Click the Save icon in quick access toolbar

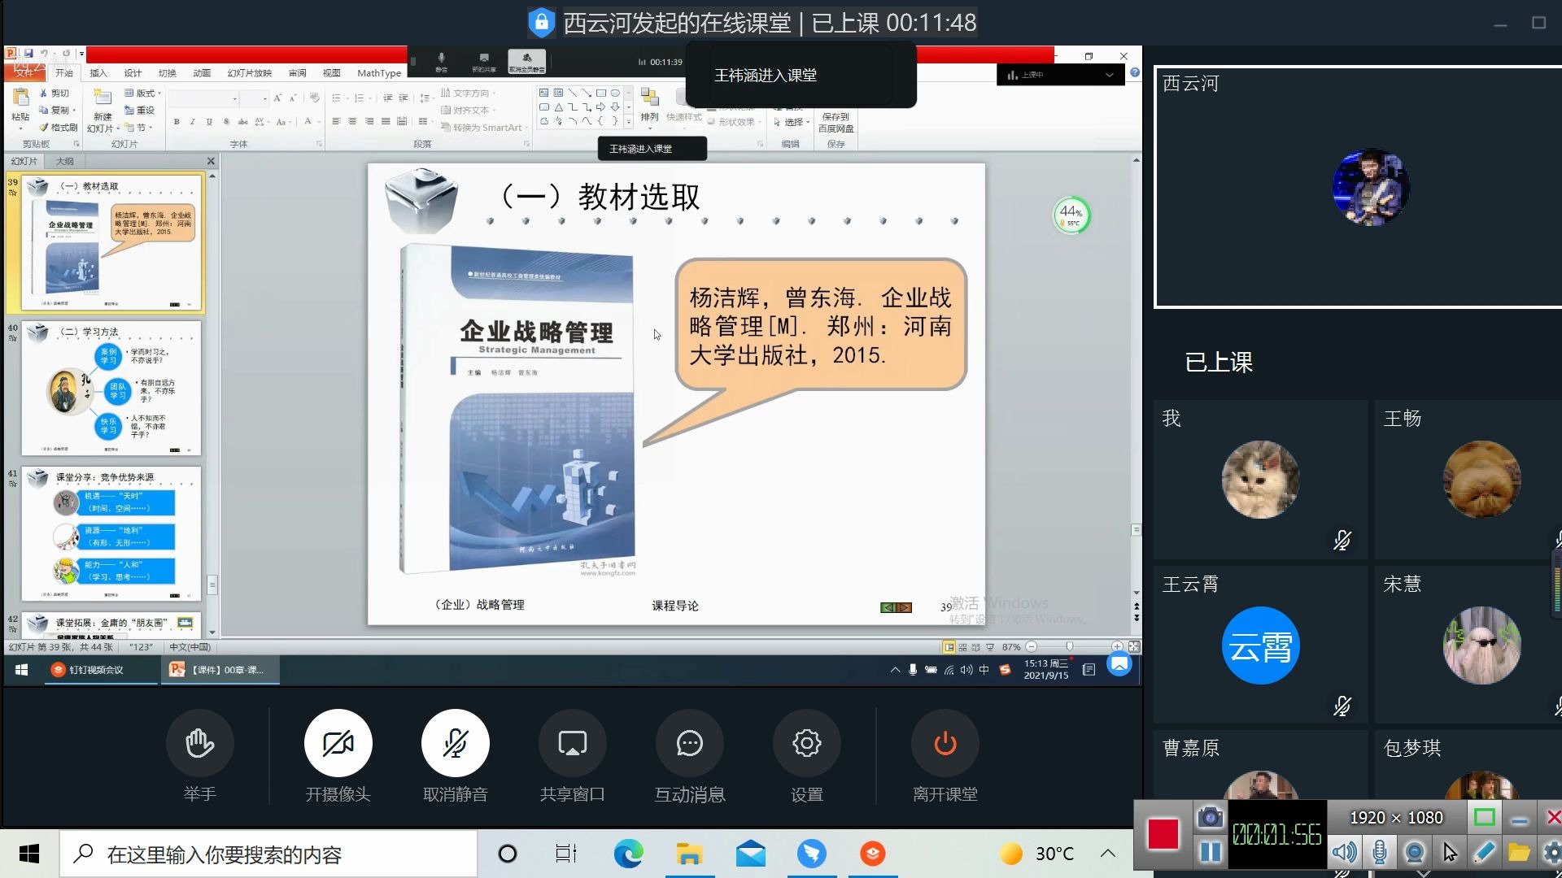[28, 54]
